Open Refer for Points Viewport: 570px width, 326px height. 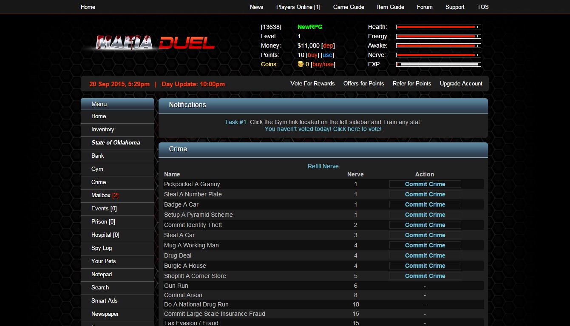[412, 83]
